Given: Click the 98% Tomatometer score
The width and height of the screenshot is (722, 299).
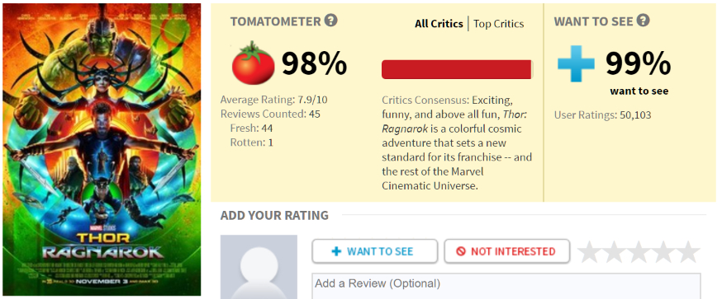Looking at the screenshot, I should [x=314, y=63].
